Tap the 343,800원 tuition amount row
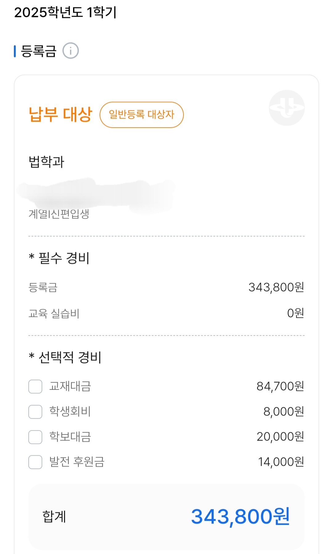 coord(166,287)
